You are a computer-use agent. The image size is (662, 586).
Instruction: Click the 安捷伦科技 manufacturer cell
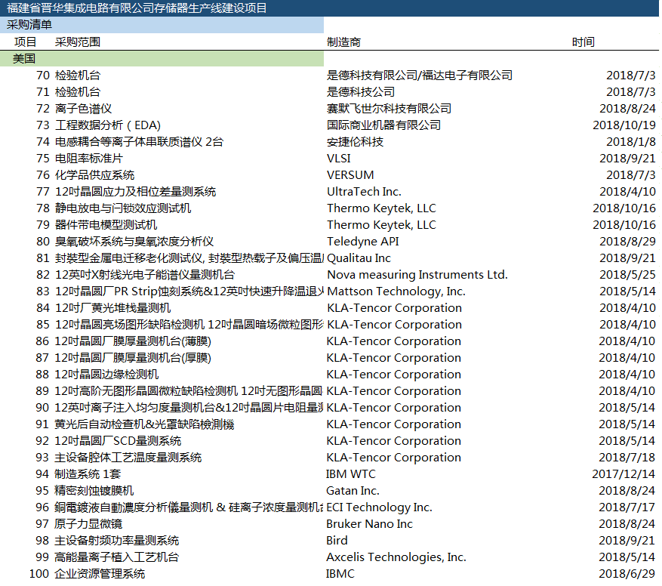point(355,141)
